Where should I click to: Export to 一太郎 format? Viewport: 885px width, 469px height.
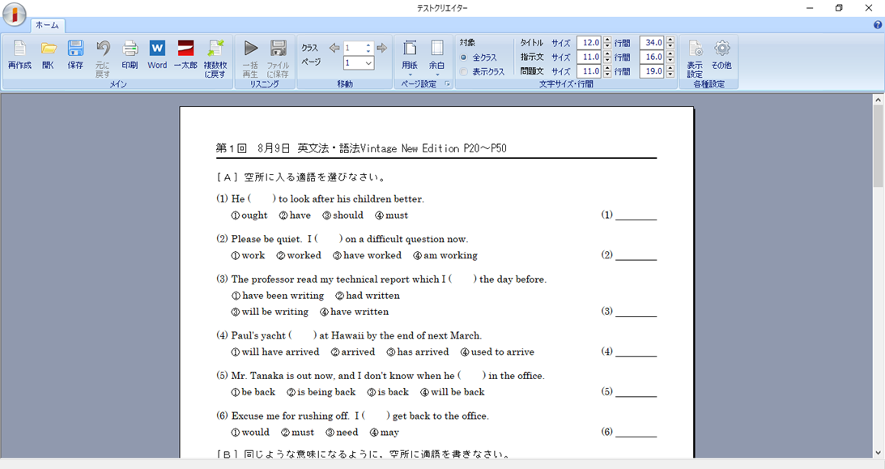tap(185, 53)
